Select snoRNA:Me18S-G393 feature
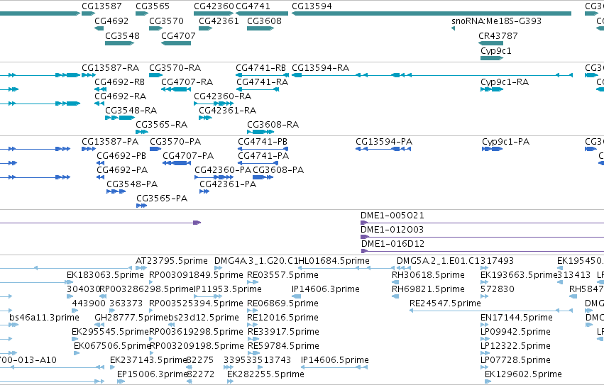This screenshot has width=604, height=385. click(x=453, y=28)
